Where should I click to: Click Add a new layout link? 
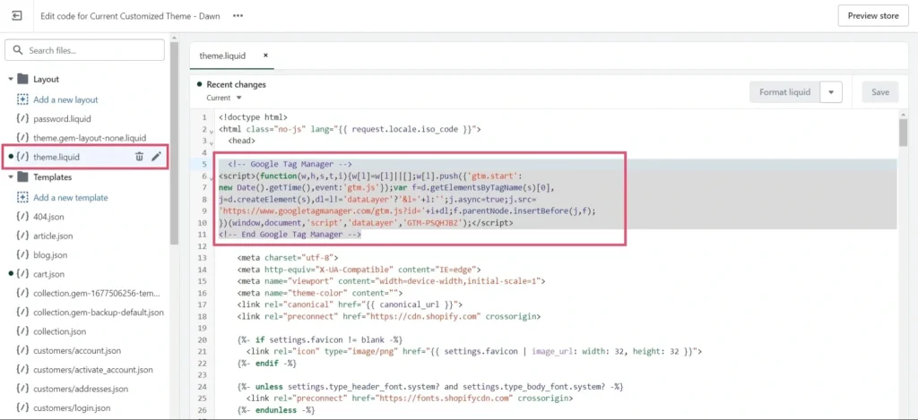[x=65, y=100]
